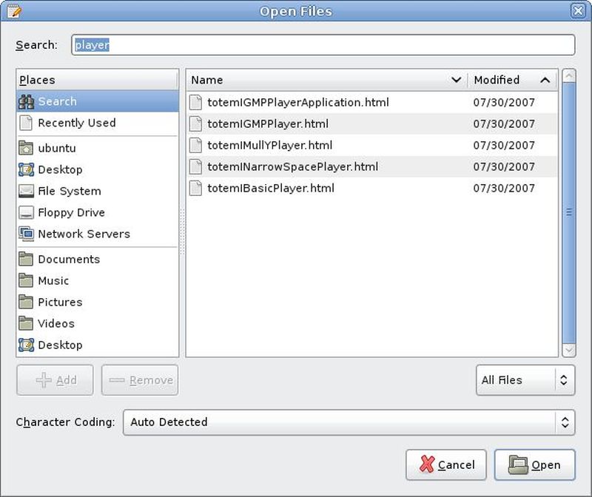
Task: Select totemIGMPPlayerApplication.html in the file list
Action: [x=297, y=103]
